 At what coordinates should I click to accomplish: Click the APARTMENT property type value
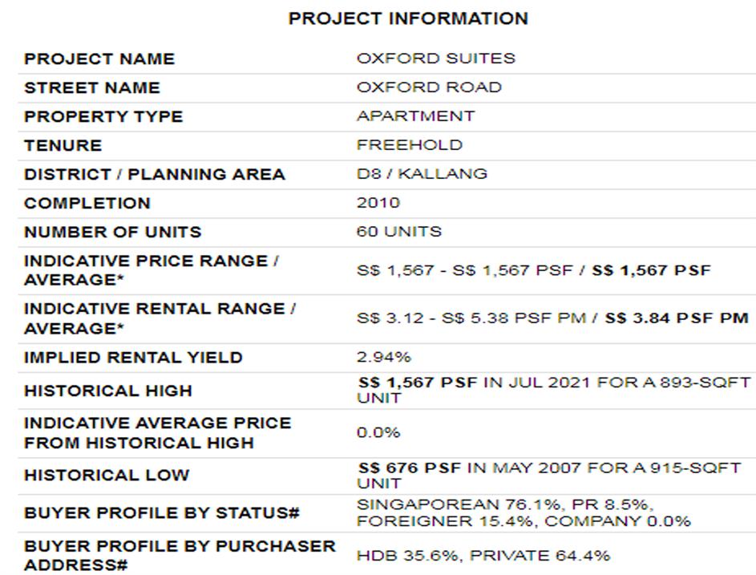point(415,116)
